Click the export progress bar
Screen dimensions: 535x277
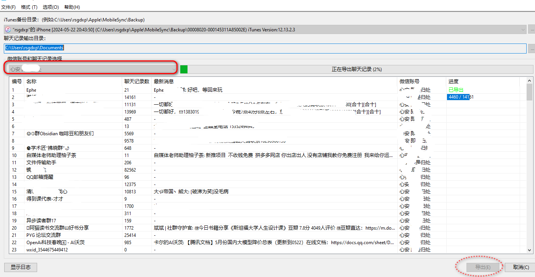click(x=356, y=69)
